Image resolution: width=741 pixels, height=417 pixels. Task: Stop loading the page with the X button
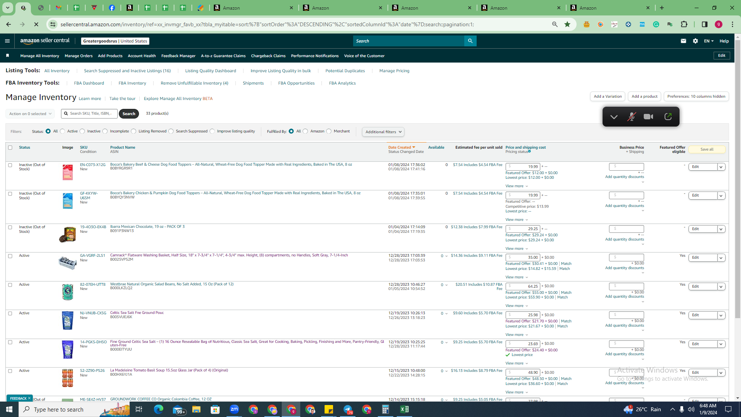click(x=36, y=24)
